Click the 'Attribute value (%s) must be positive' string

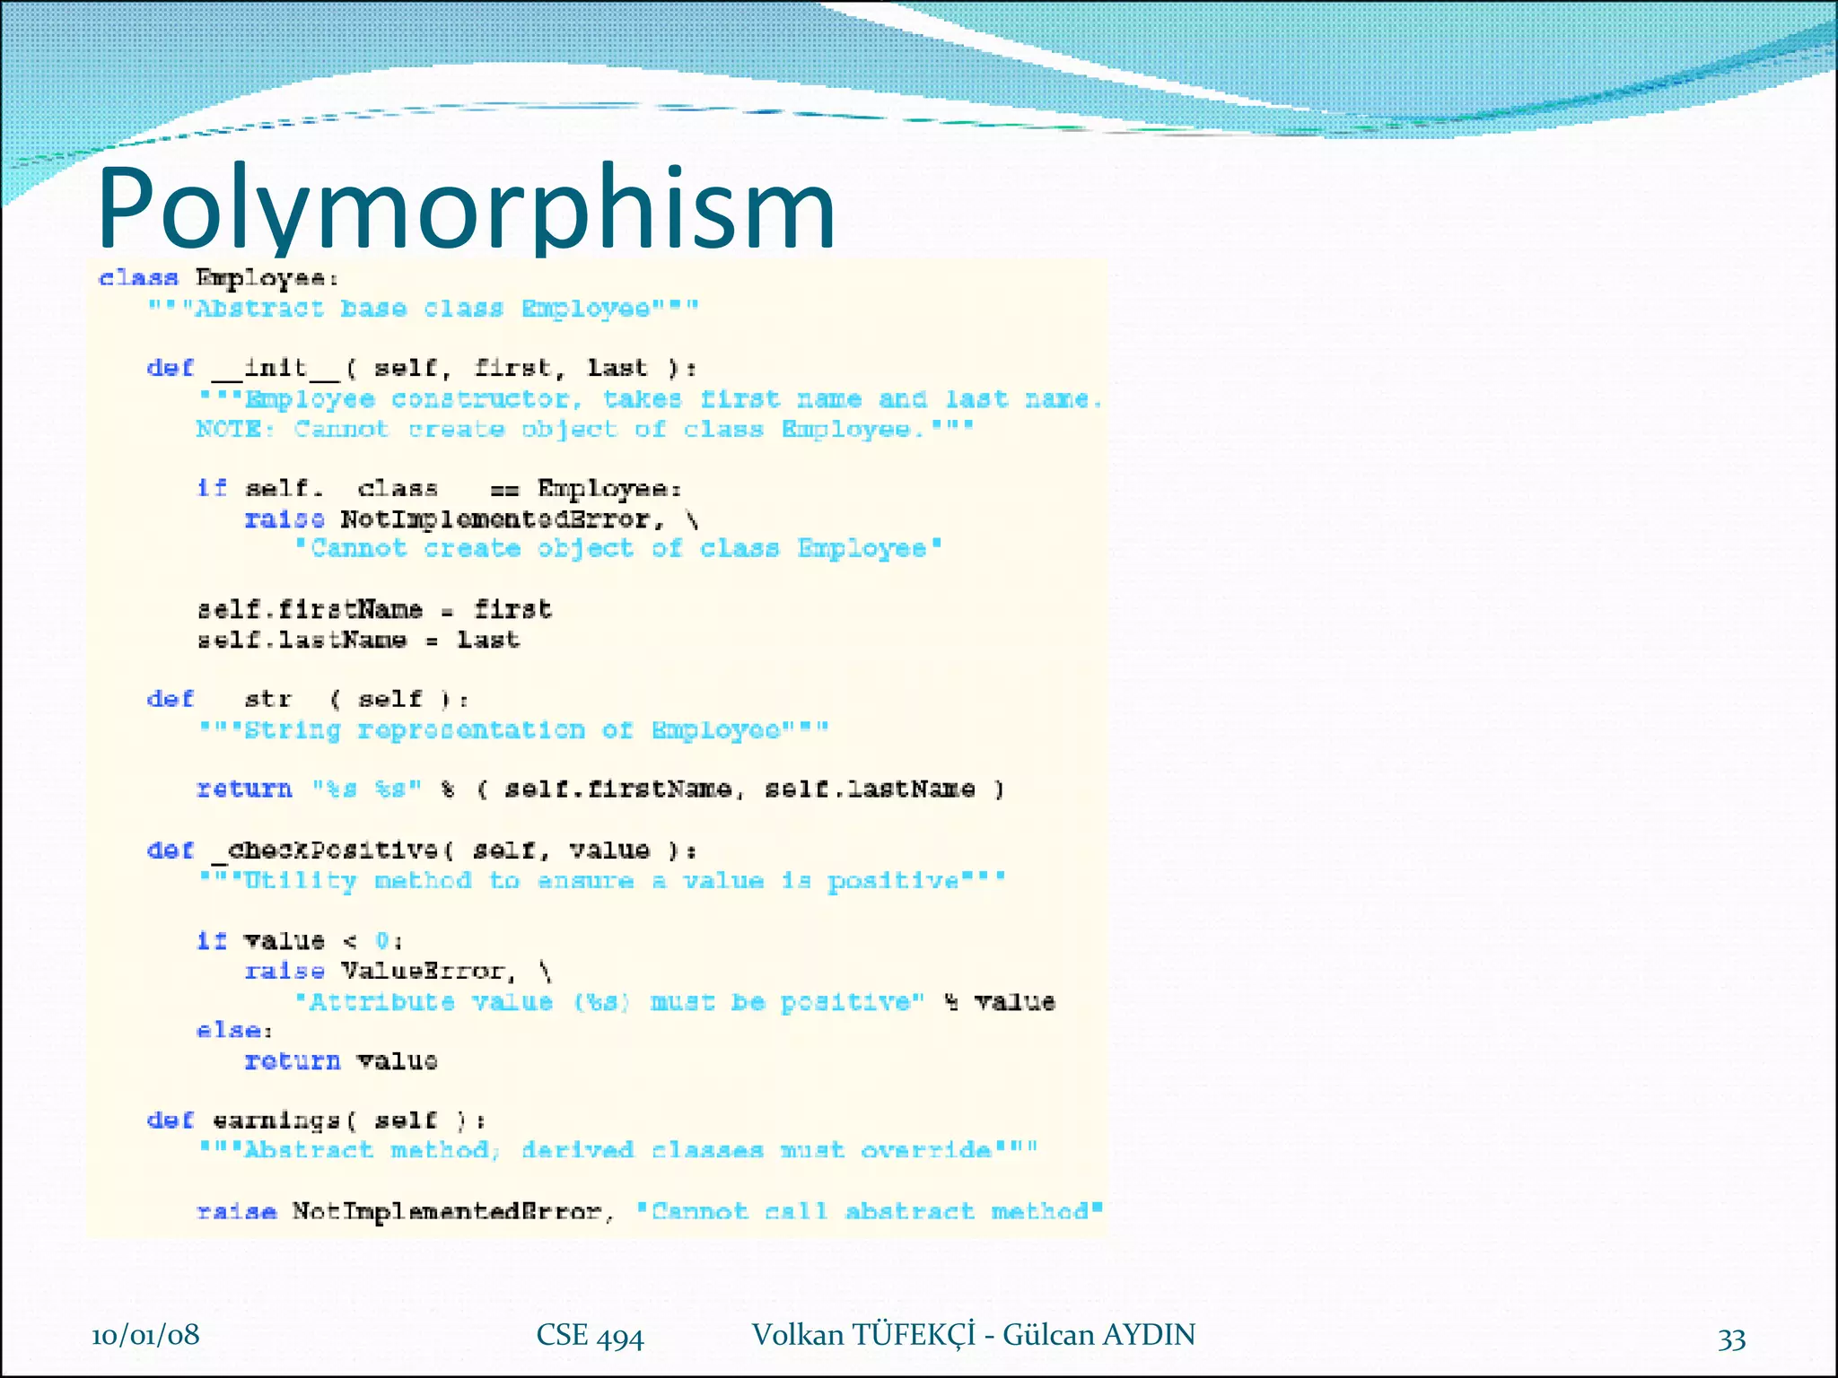tap(609, 1002)
